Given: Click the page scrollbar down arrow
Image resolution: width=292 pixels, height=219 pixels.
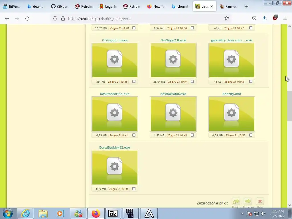Looking at the screenshot, I should 289,205.
